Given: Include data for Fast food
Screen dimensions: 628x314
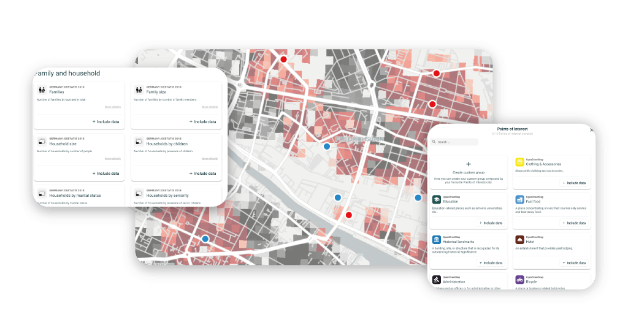Looking at the screenshot, I should pos(574,223).
